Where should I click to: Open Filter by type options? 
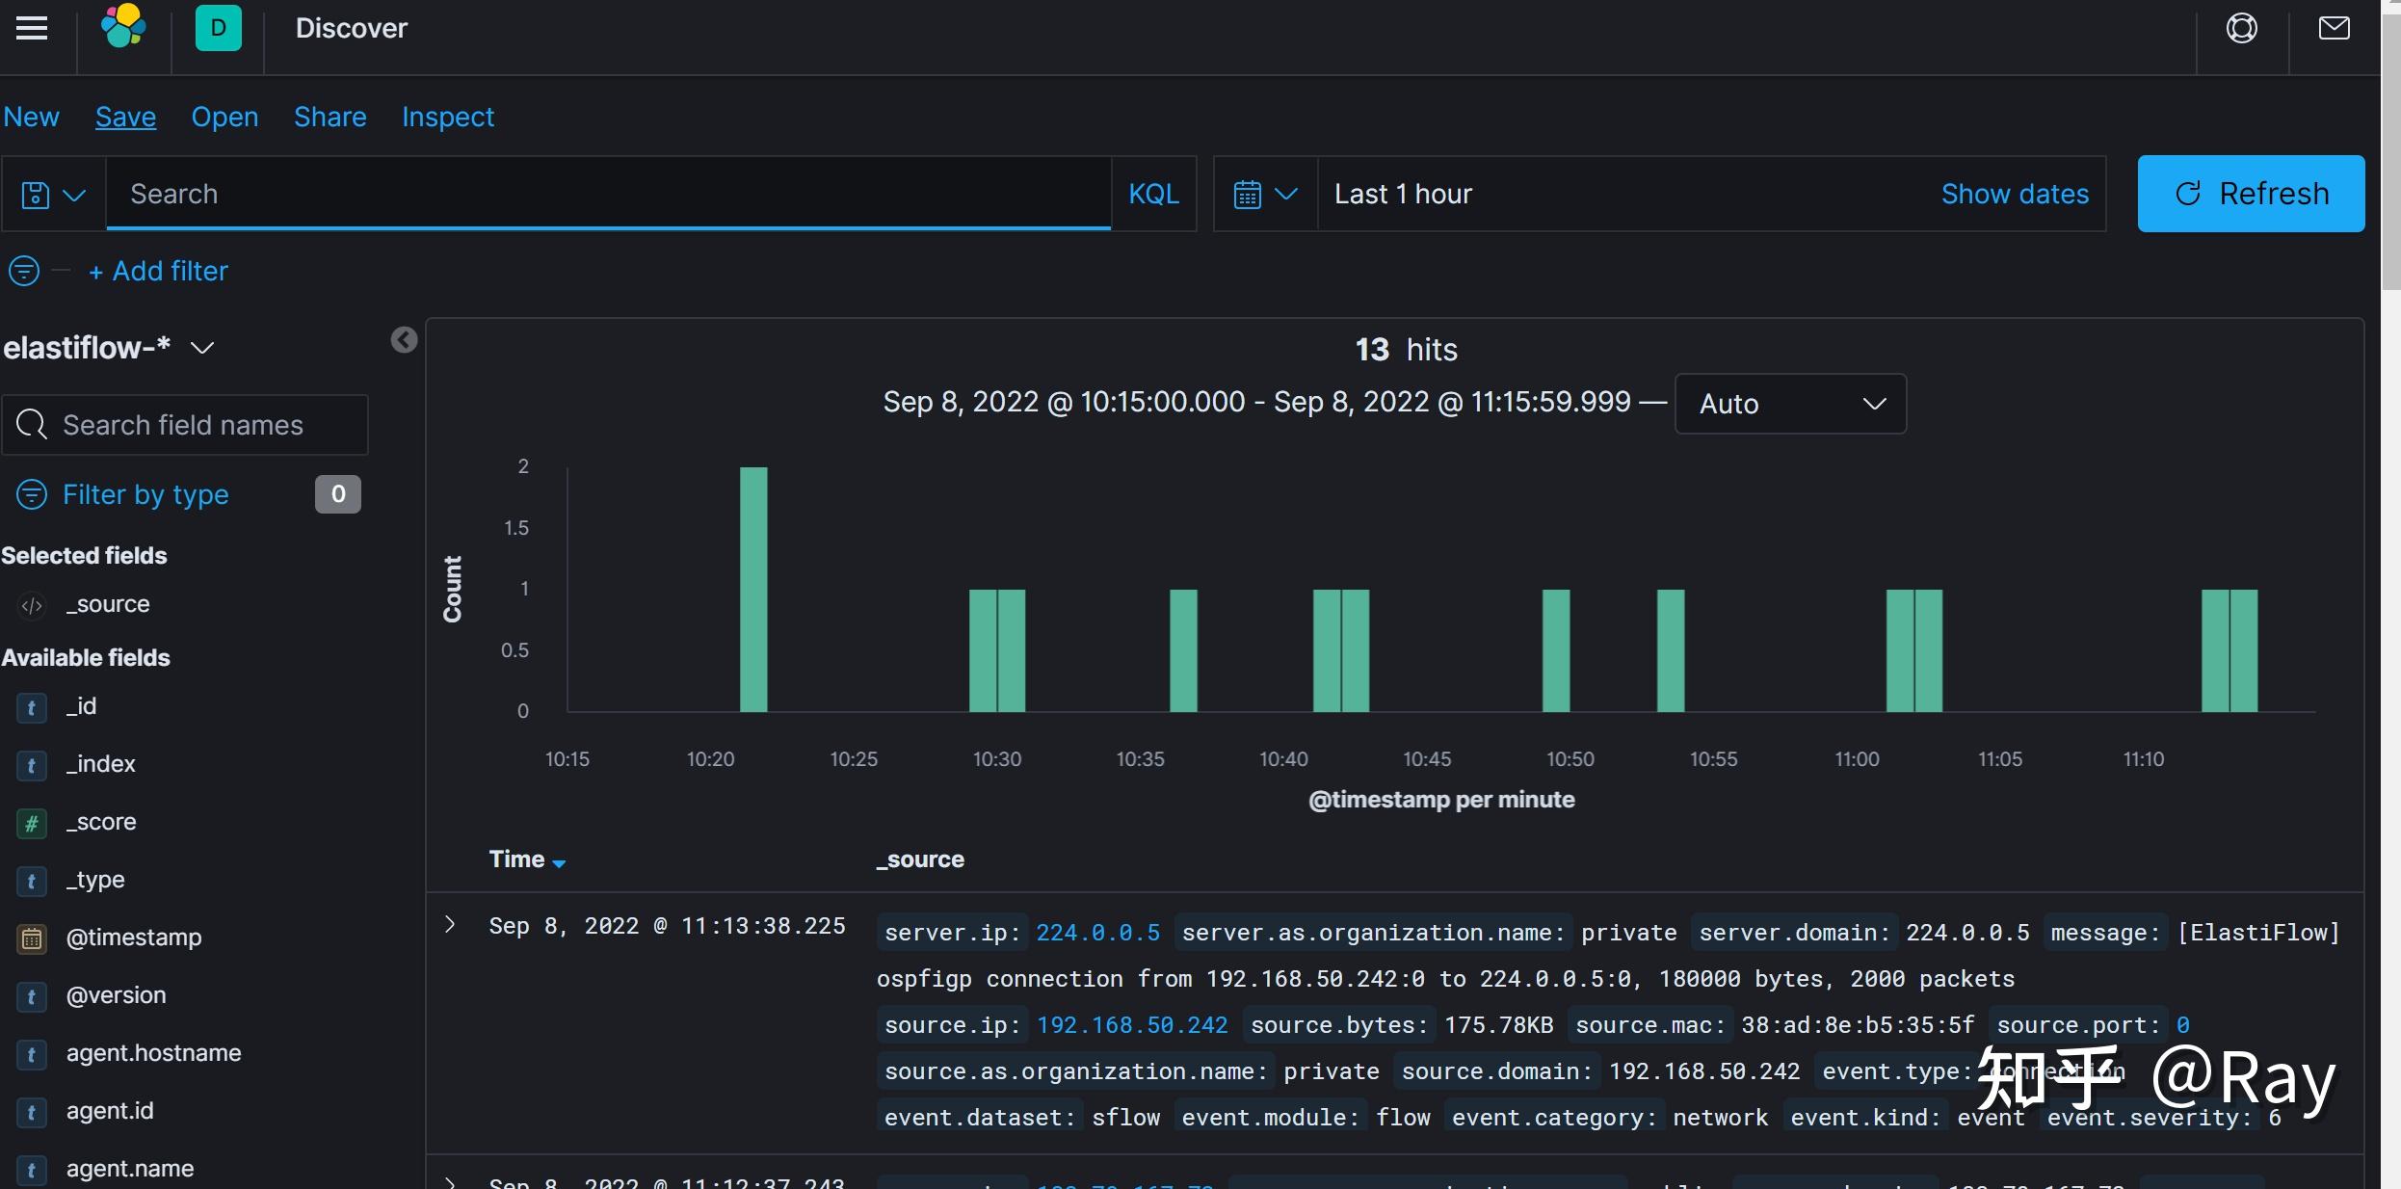click(x=145, y=494)
